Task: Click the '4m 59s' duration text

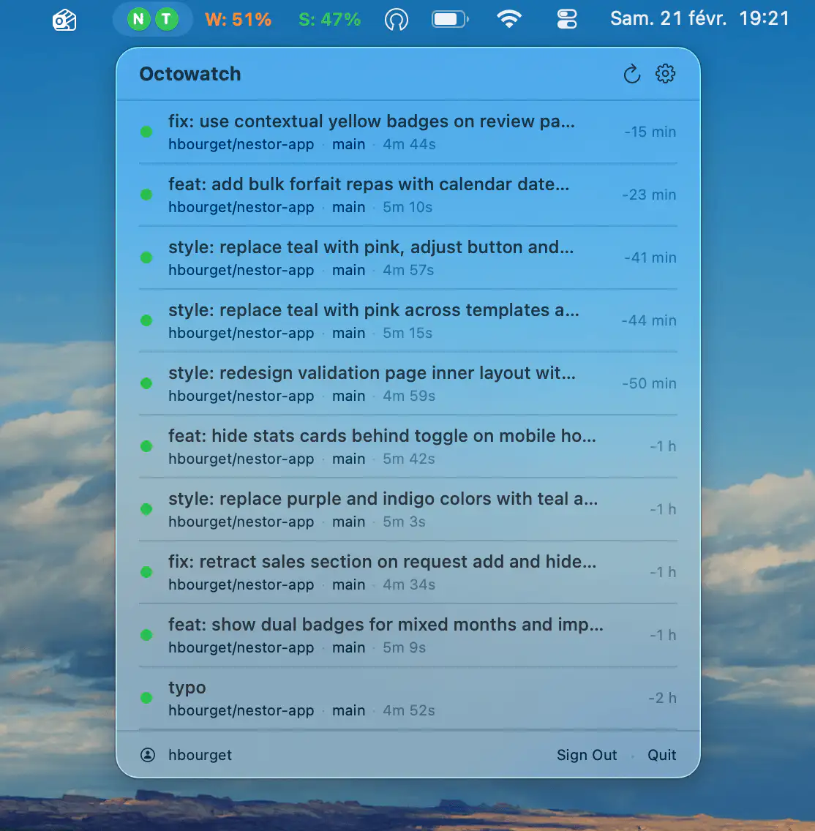Action: point(409,396)
